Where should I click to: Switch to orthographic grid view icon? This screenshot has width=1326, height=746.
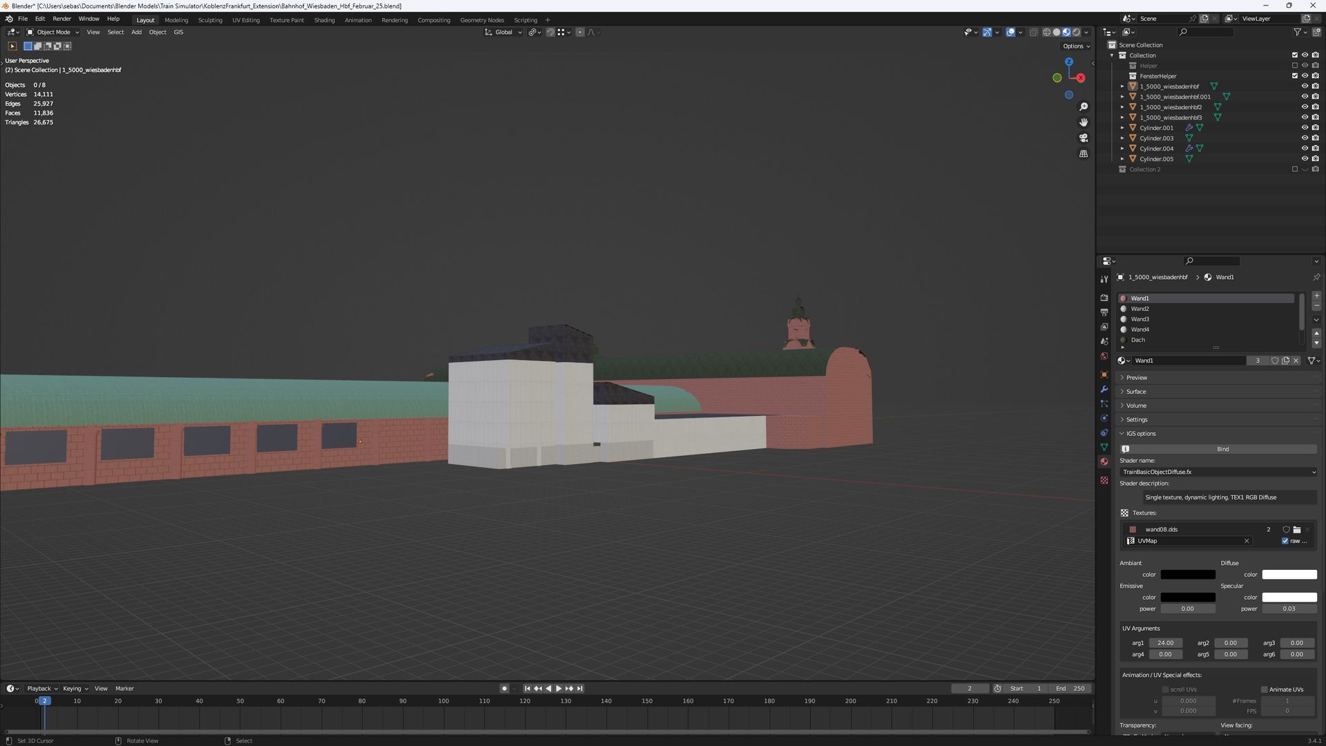(x=1084, y=153)
